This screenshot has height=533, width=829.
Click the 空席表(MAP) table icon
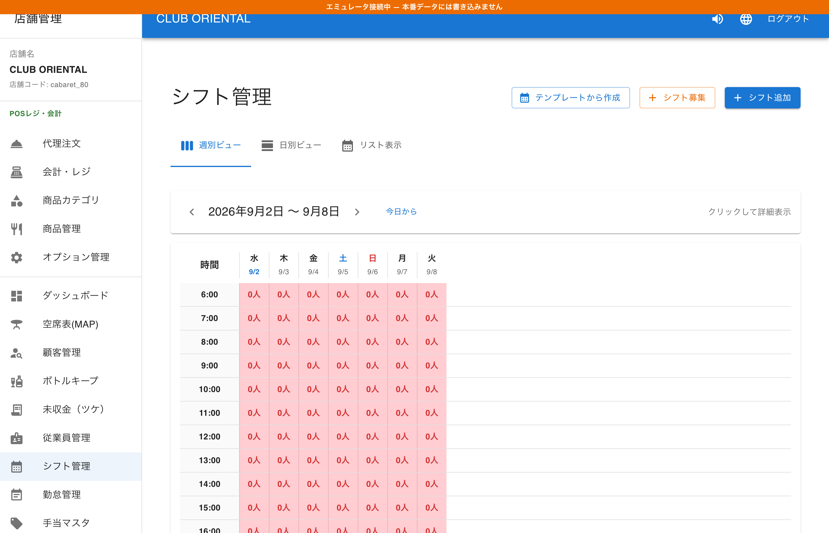pos(17,324)
